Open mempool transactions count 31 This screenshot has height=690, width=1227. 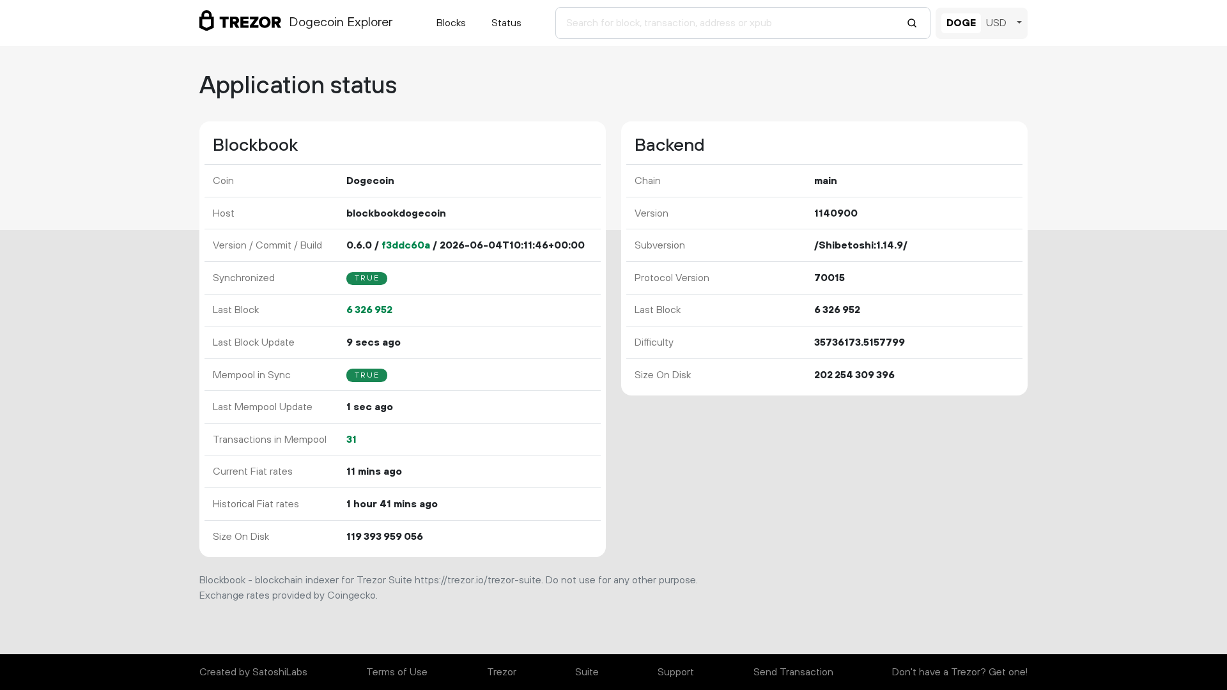pos(351,440)
